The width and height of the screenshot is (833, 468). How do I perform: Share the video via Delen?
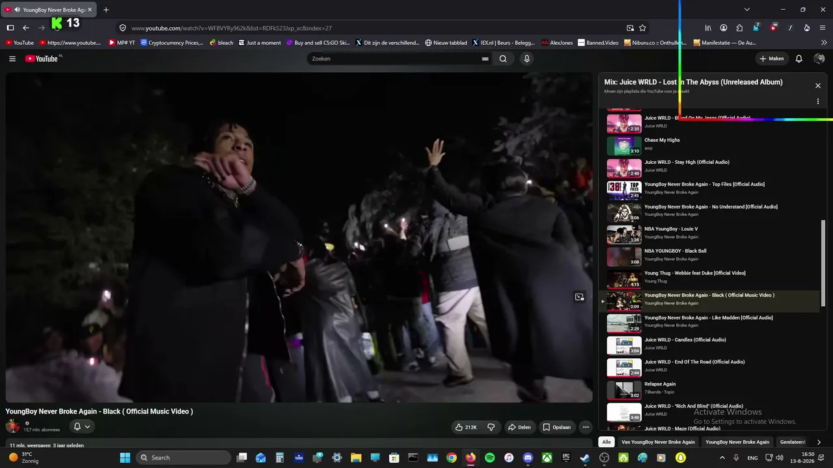(519, 427)
